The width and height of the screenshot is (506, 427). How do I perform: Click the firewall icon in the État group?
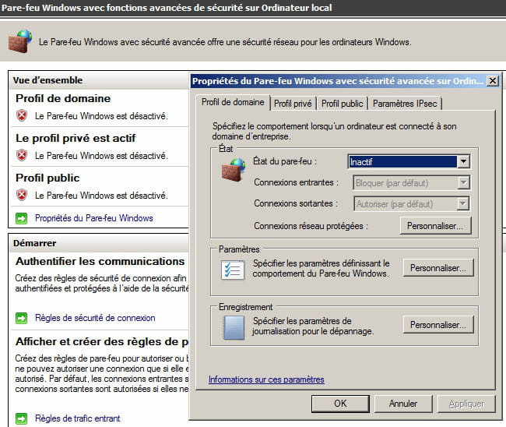233,170
